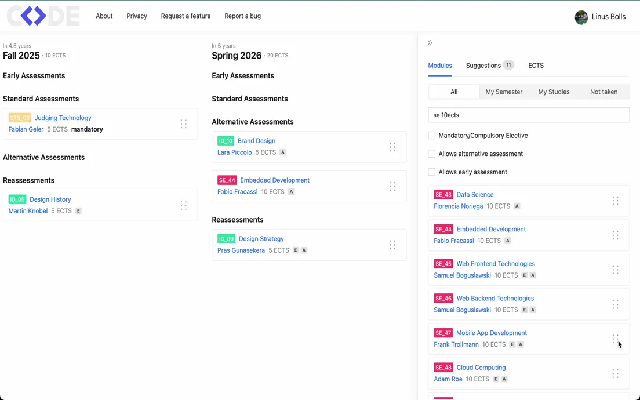Tick the Allows early assessment checkbox
The width and height of the screenshot is (640, 400).
pos(432,172)
